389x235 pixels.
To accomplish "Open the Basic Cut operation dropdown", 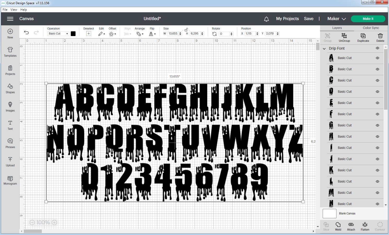I will (x=58, y=33).
